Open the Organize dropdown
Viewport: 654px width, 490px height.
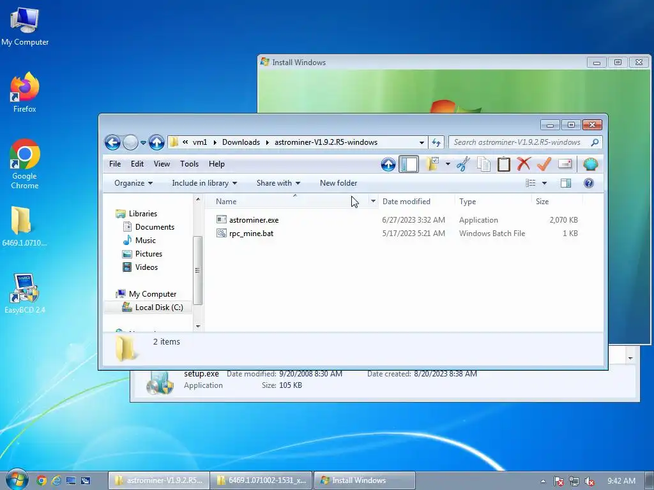(x=133, y=183)
